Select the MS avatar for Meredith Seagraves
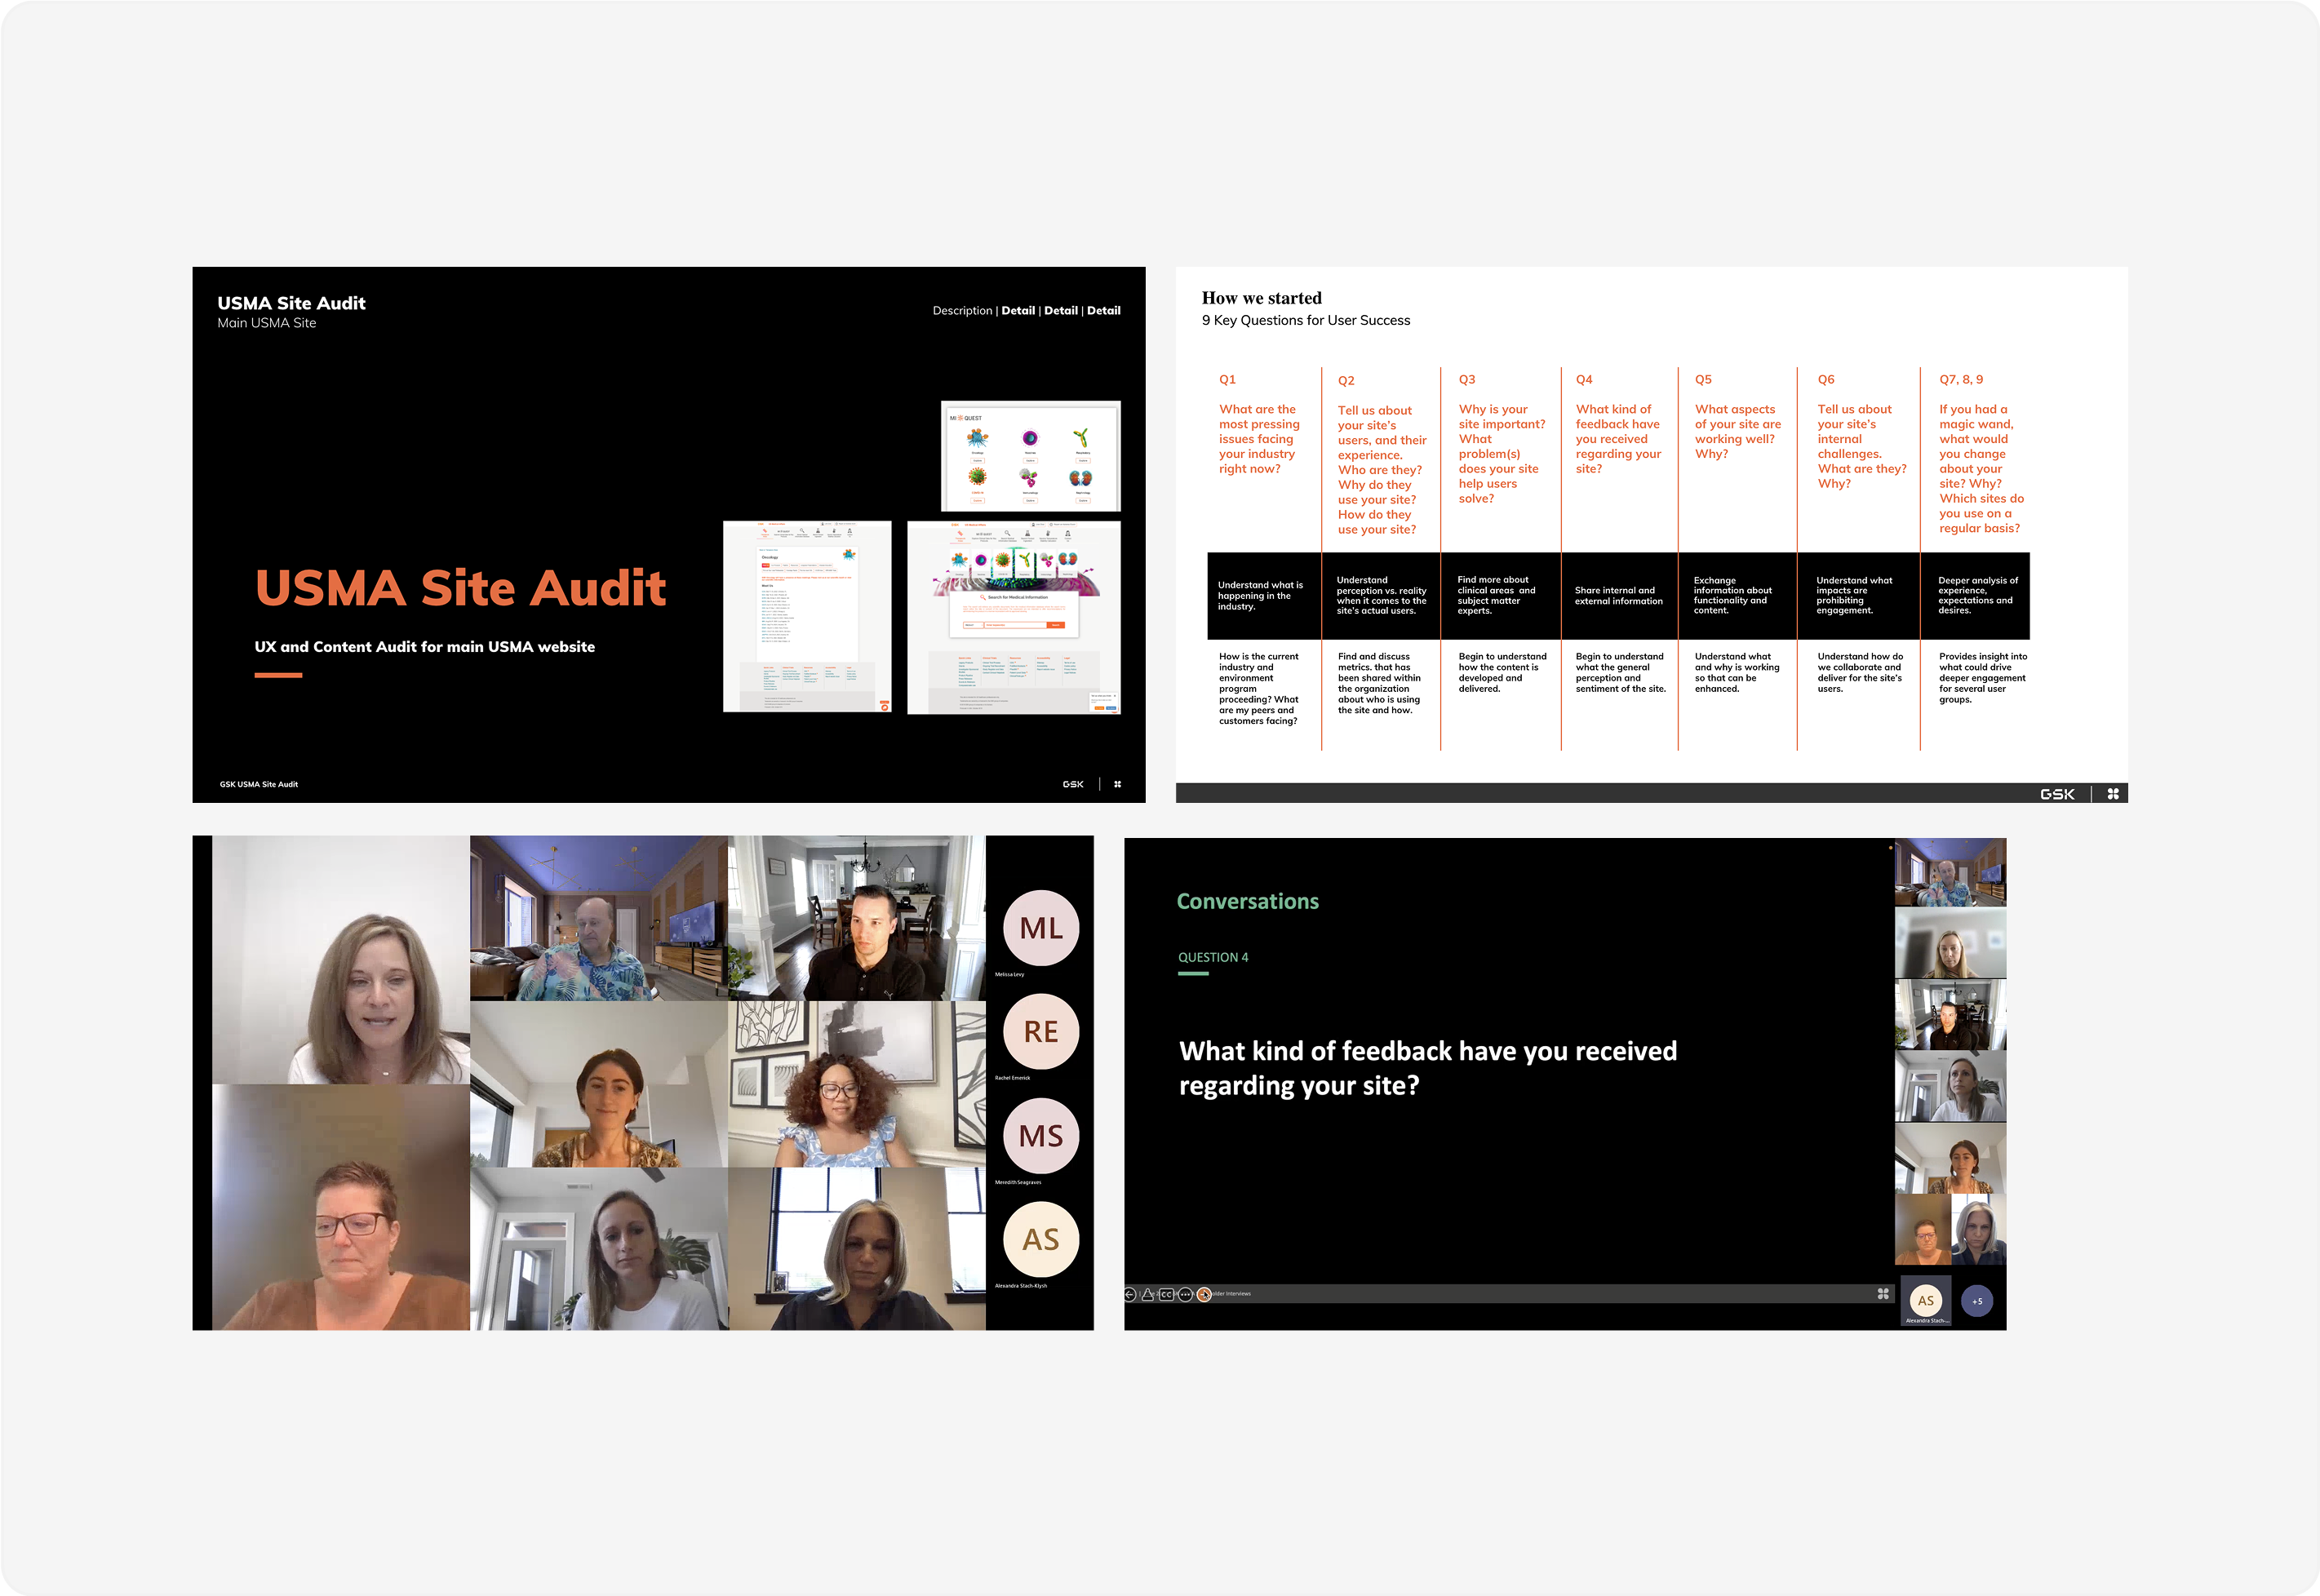Image resolution: width=2320 pixels, height=1596 pixels. tap(1040, 1136)
